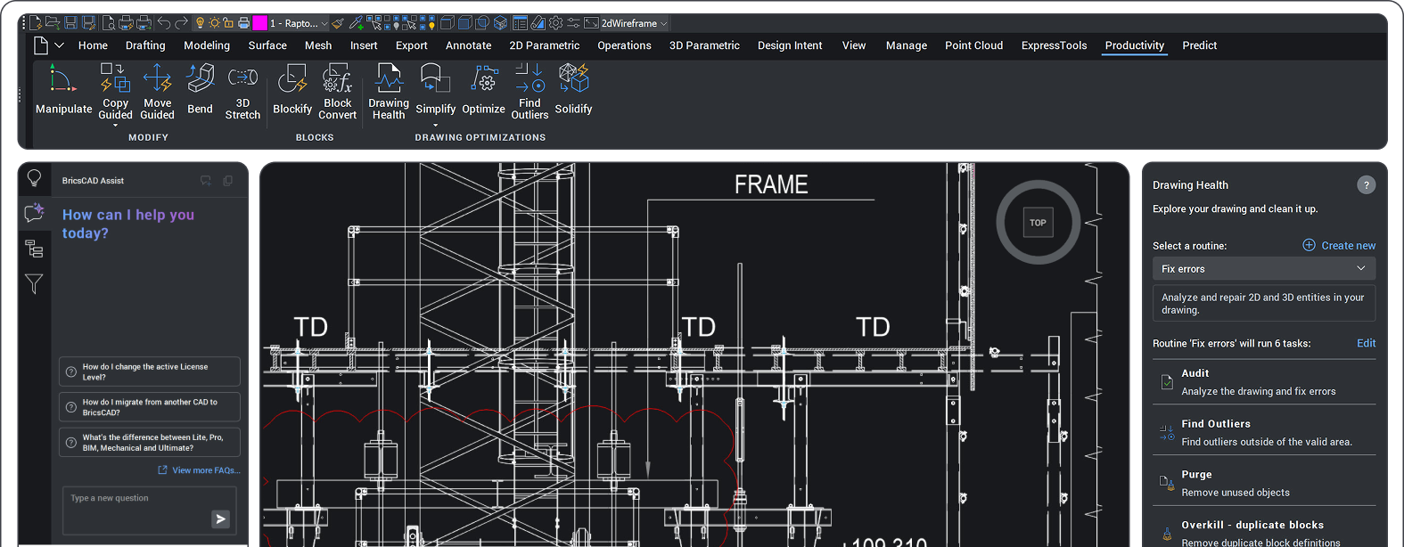Activate the Bend tool

click(200, 90)
